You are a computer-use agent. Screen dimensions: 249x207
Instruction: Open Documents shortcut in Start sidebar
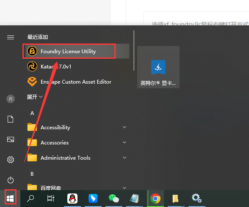[x=11, y=119]
